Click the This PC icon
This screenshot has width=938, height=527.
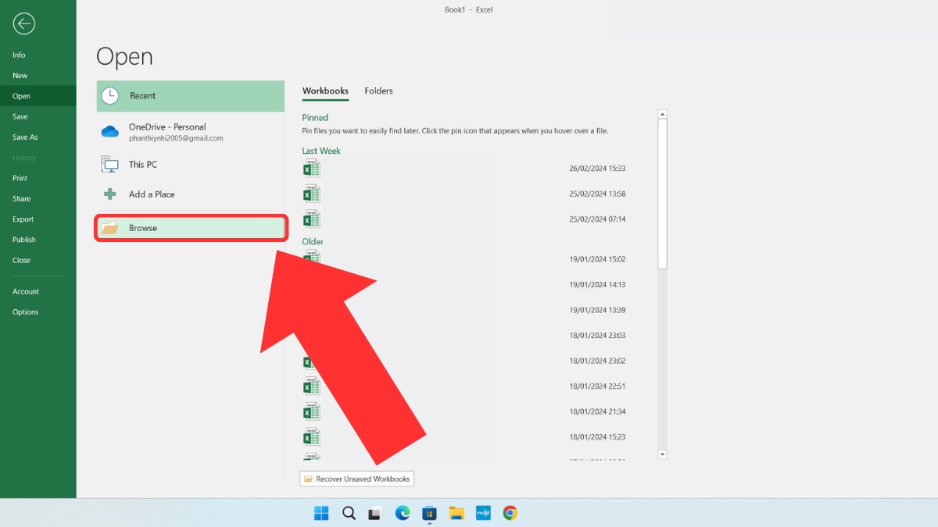(x=109, y=164)
